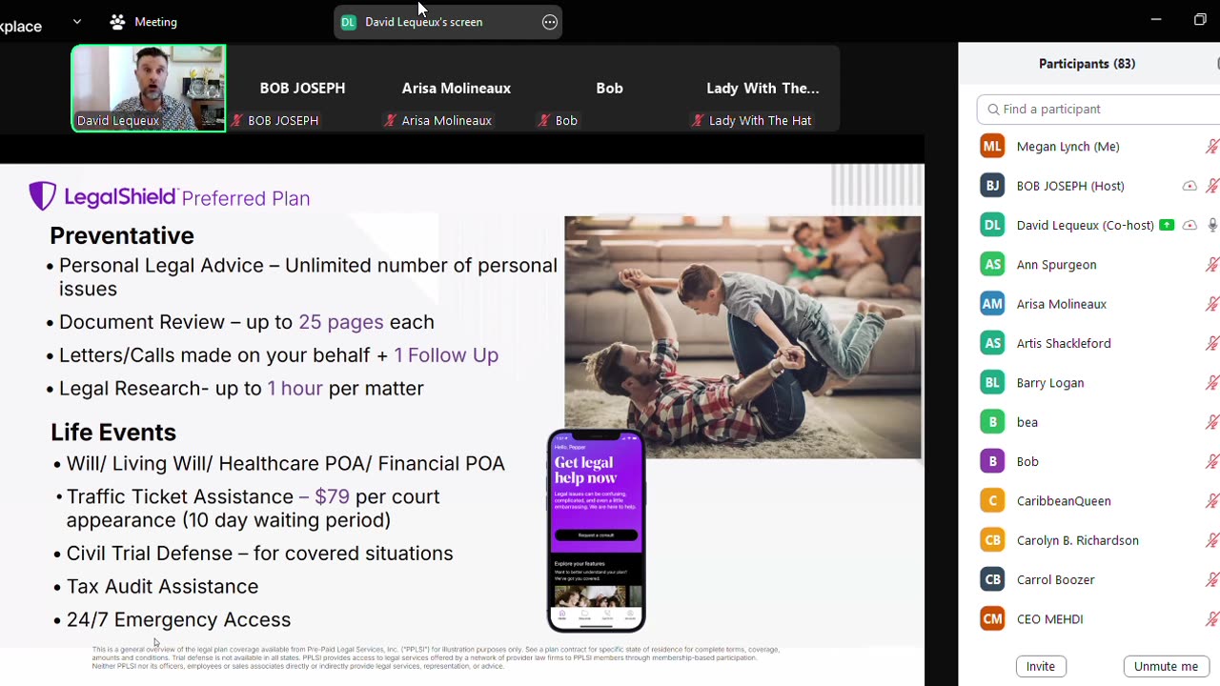Viewport: 1220px width, 686px height.
Task: Expand the dropdown chevron beside Workplace
Action: pyautogui.click(x=77, y=21)
